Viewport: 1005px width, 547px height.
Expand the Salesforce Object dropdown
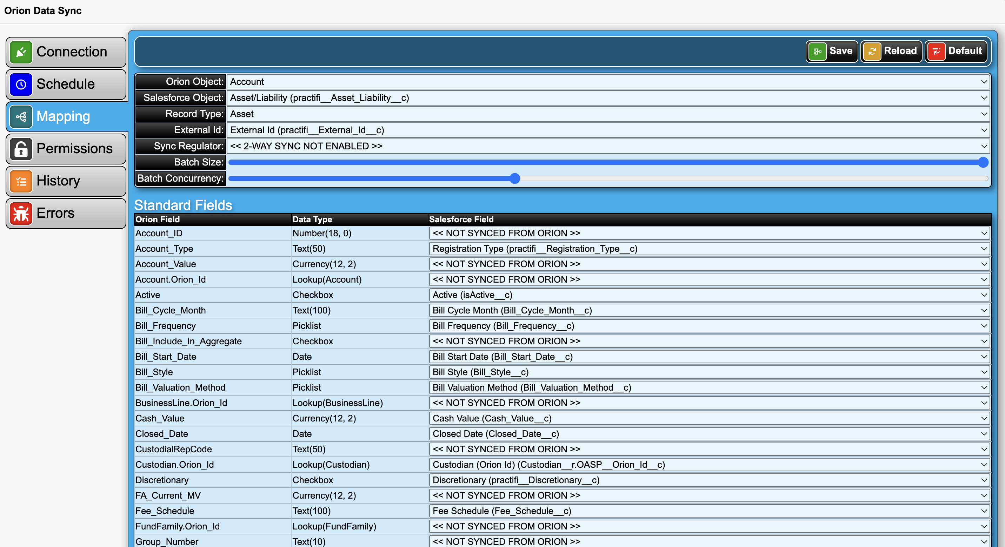click(608, 98)
